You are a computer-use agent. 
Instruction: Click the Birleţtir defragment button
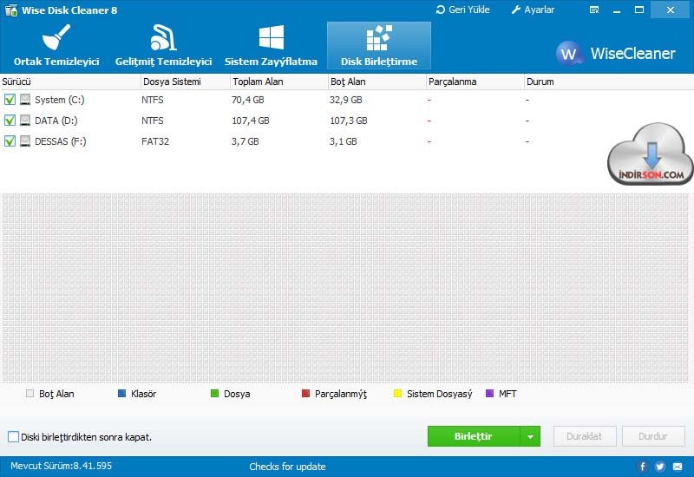(474, 436)
